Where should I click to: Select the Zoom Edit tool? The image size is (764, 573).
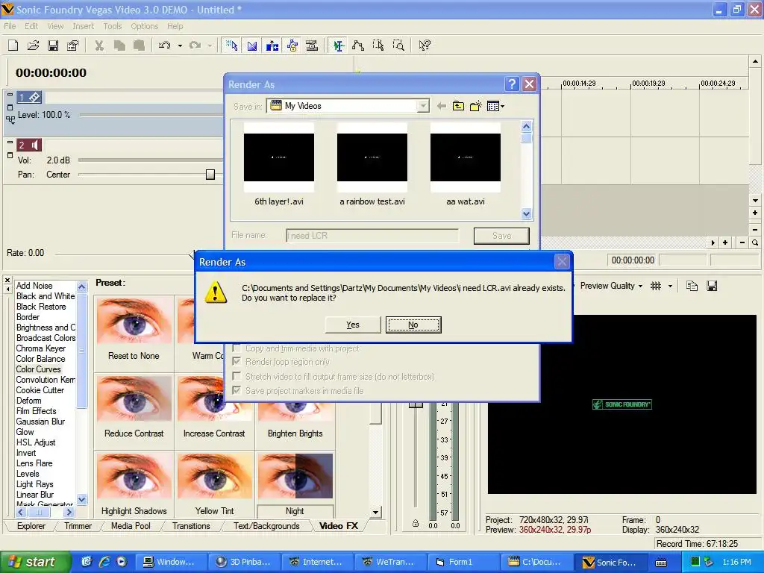[398, 46]
